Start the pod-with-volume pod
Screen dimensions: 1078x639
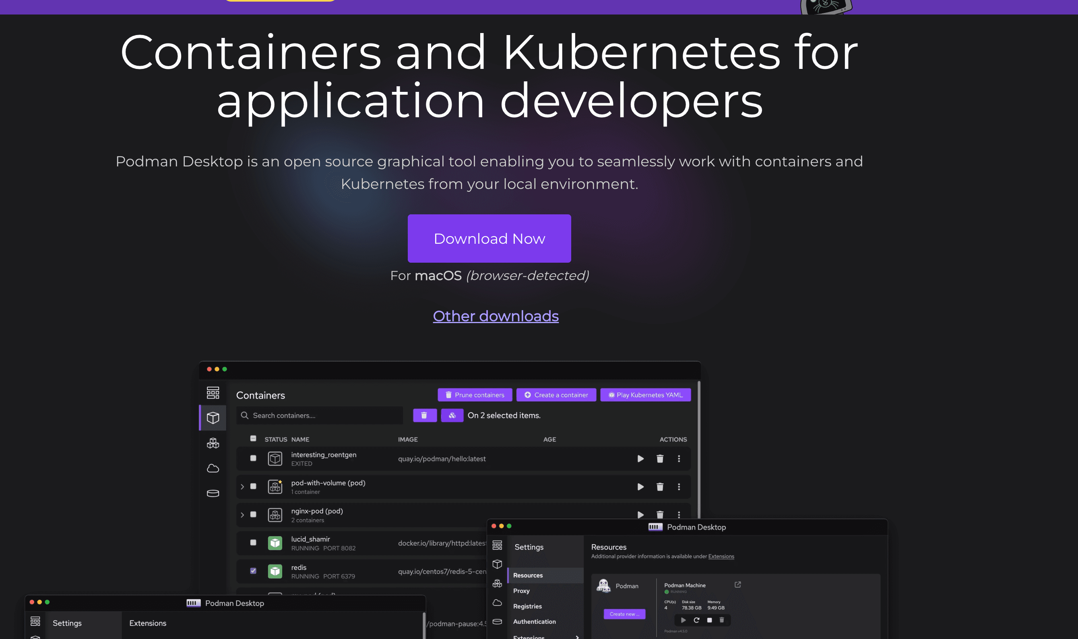[640, 487]
